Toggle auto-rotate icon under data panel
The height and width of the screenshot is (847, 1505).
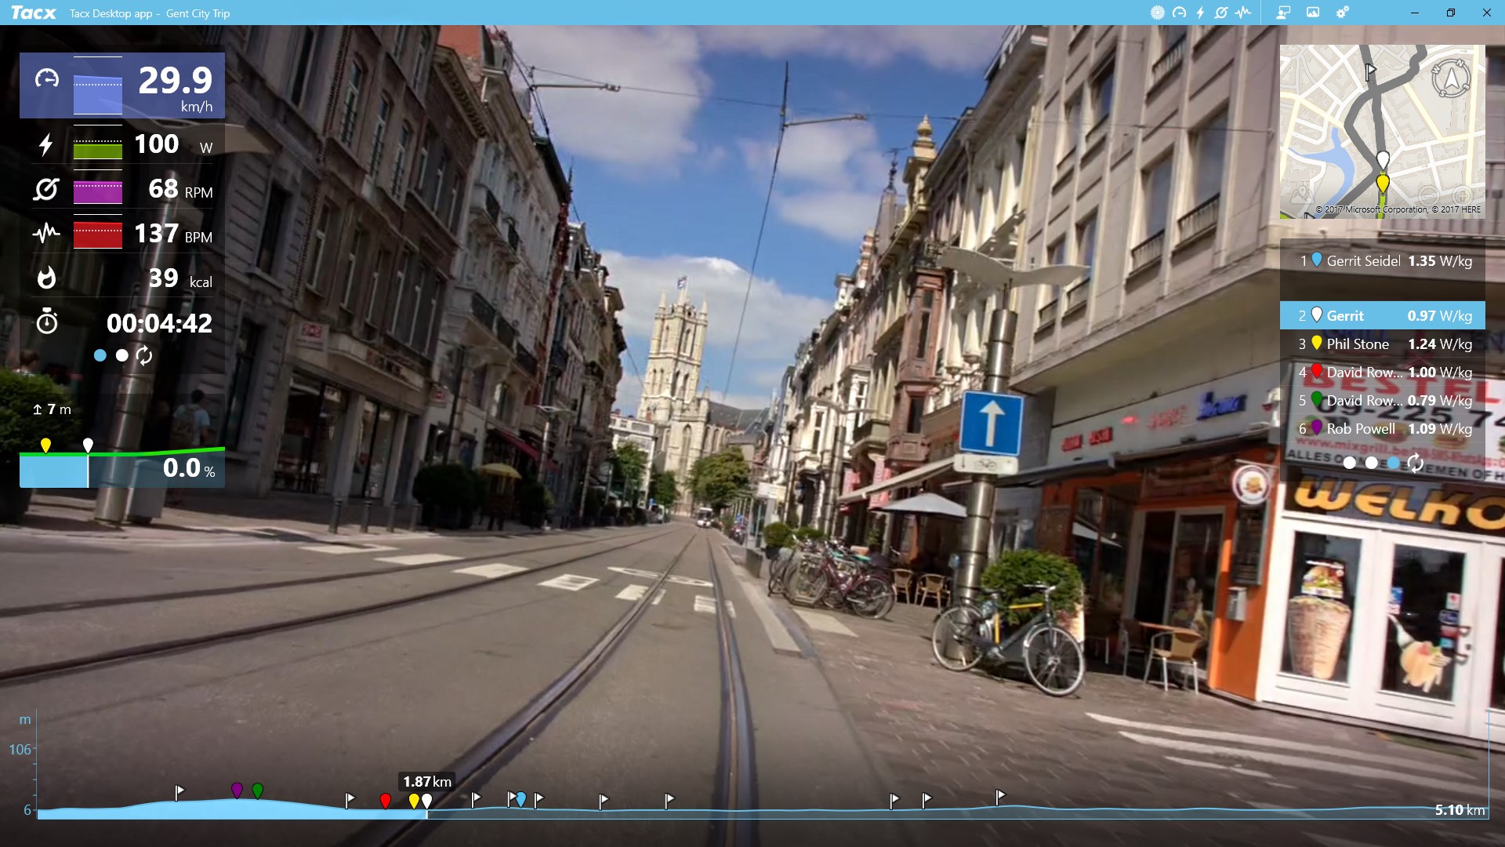(144, 355)
